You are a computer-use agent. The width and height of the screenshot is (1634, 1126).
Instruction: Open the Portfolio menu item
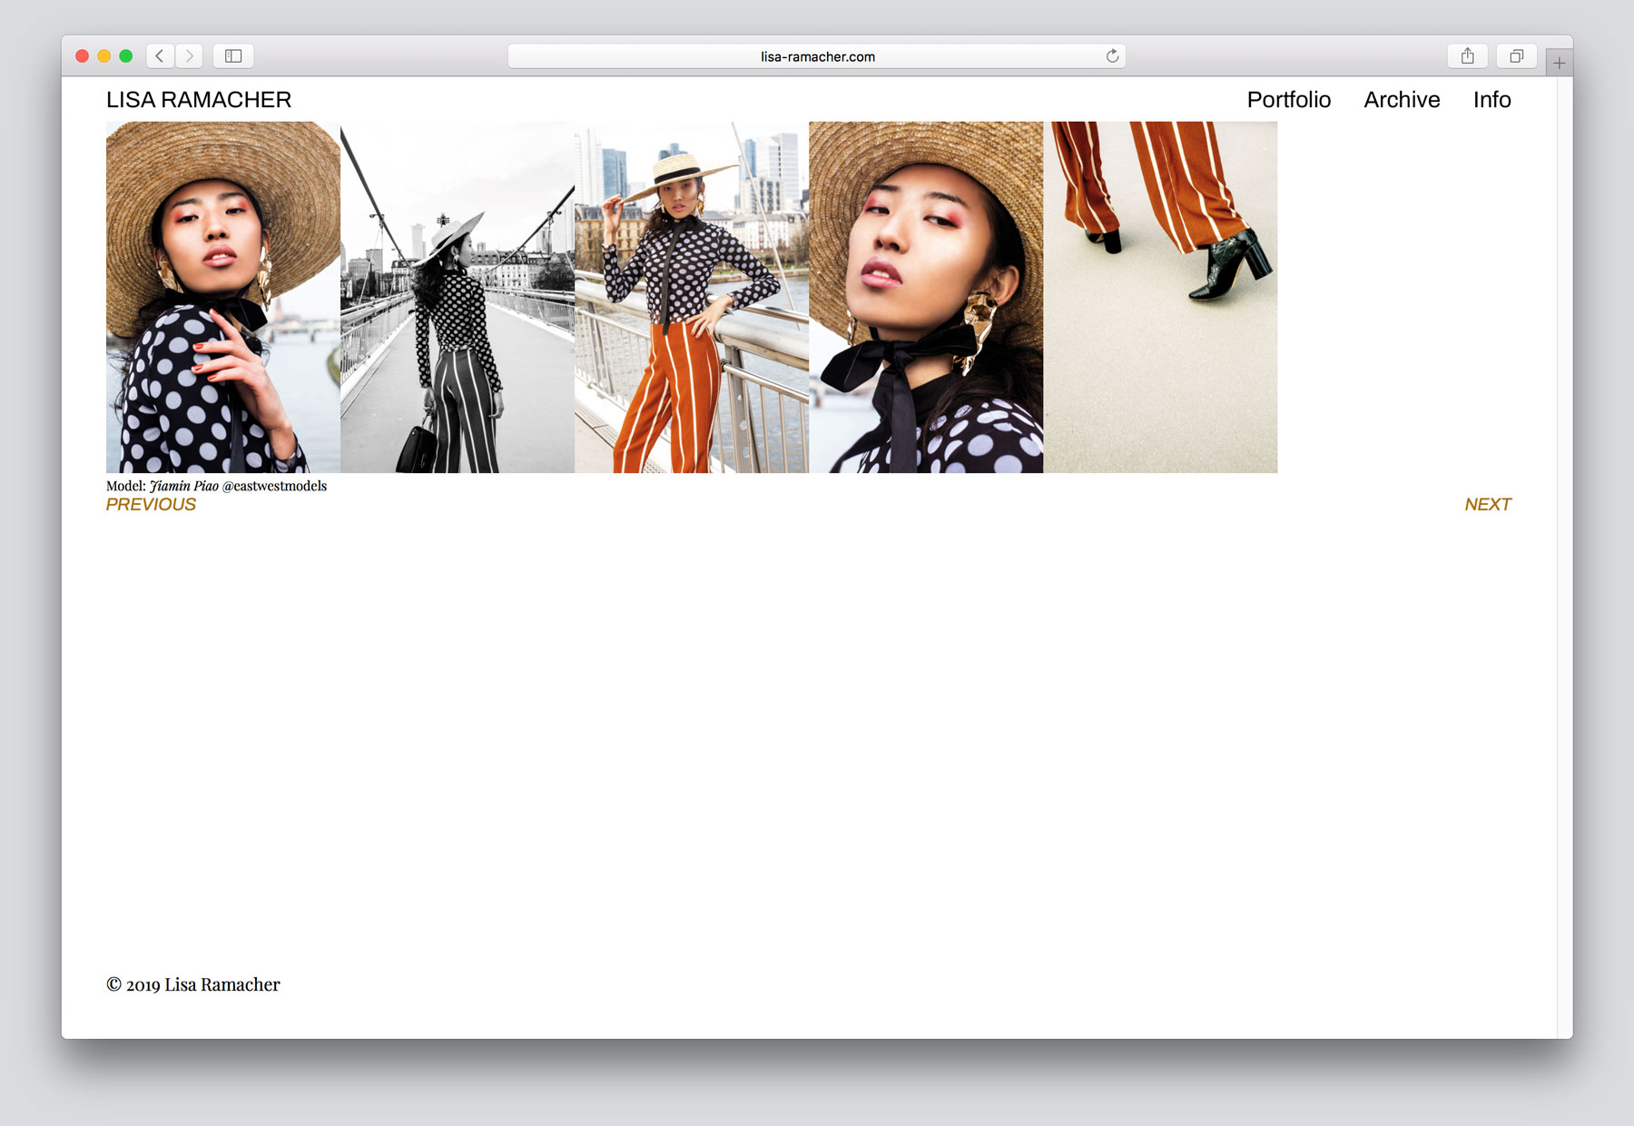tap(1288, 100)
